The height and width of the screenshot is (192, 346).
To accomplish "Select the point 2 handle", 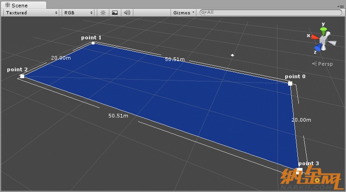I will click(22, 76).
